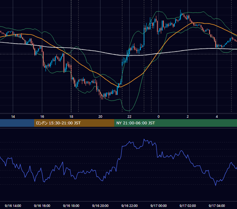Click the 9/17 02:00 date label
This screenshot has height=209, width=237.
click(188, 206)
